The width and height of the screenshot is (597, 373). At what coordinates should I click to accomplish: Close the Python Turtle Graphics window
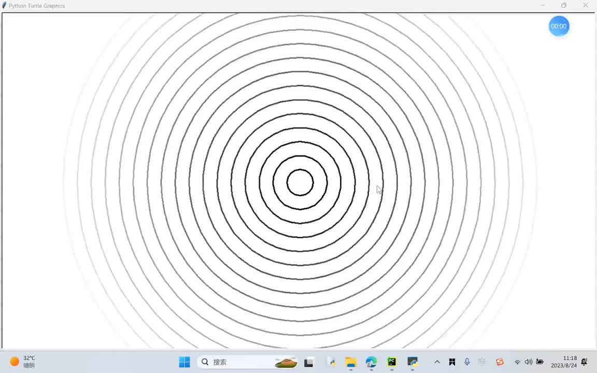coord(586,5)
